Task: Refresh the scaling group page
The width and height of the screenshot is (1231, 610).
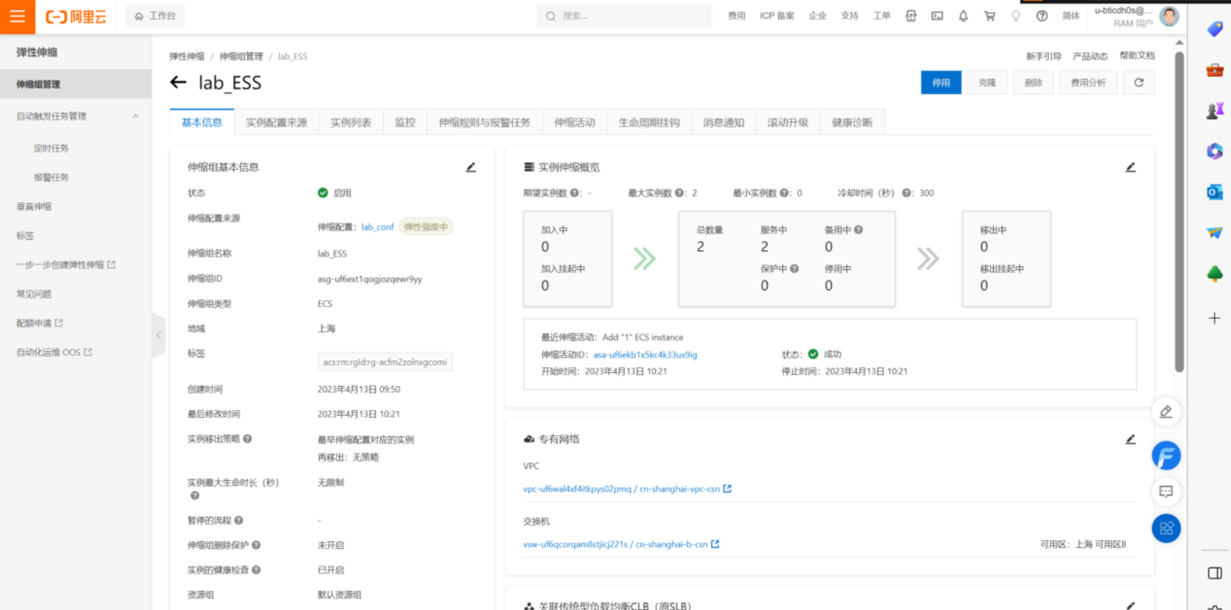Action: tap(1139, 82)
